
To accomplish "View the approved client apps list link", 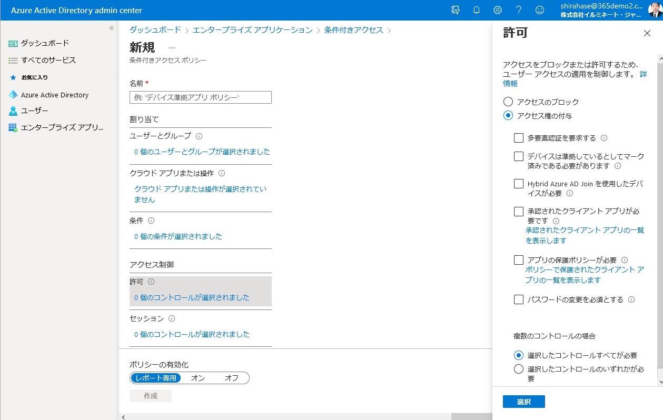I will pos(585,236).
